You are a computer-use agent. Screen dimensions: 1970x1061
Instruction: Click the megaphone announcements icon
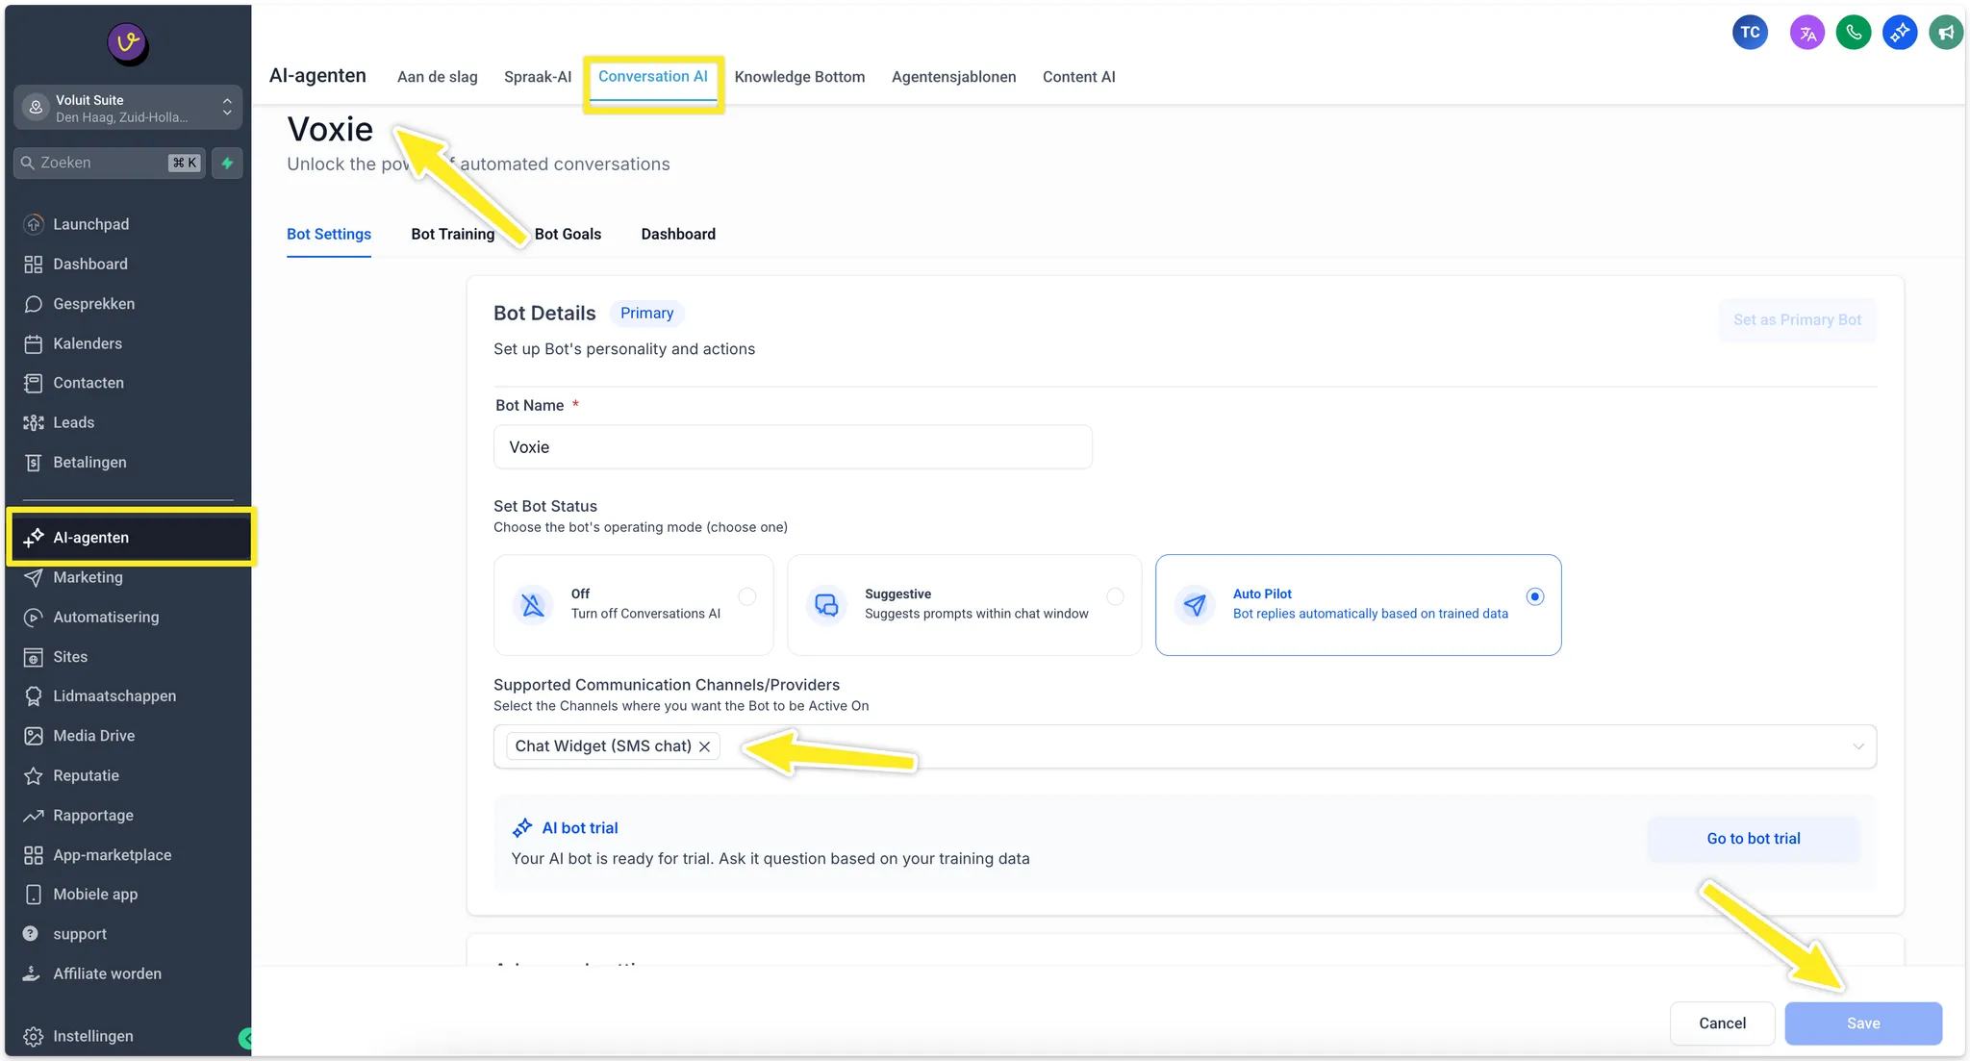(1945, 33)
